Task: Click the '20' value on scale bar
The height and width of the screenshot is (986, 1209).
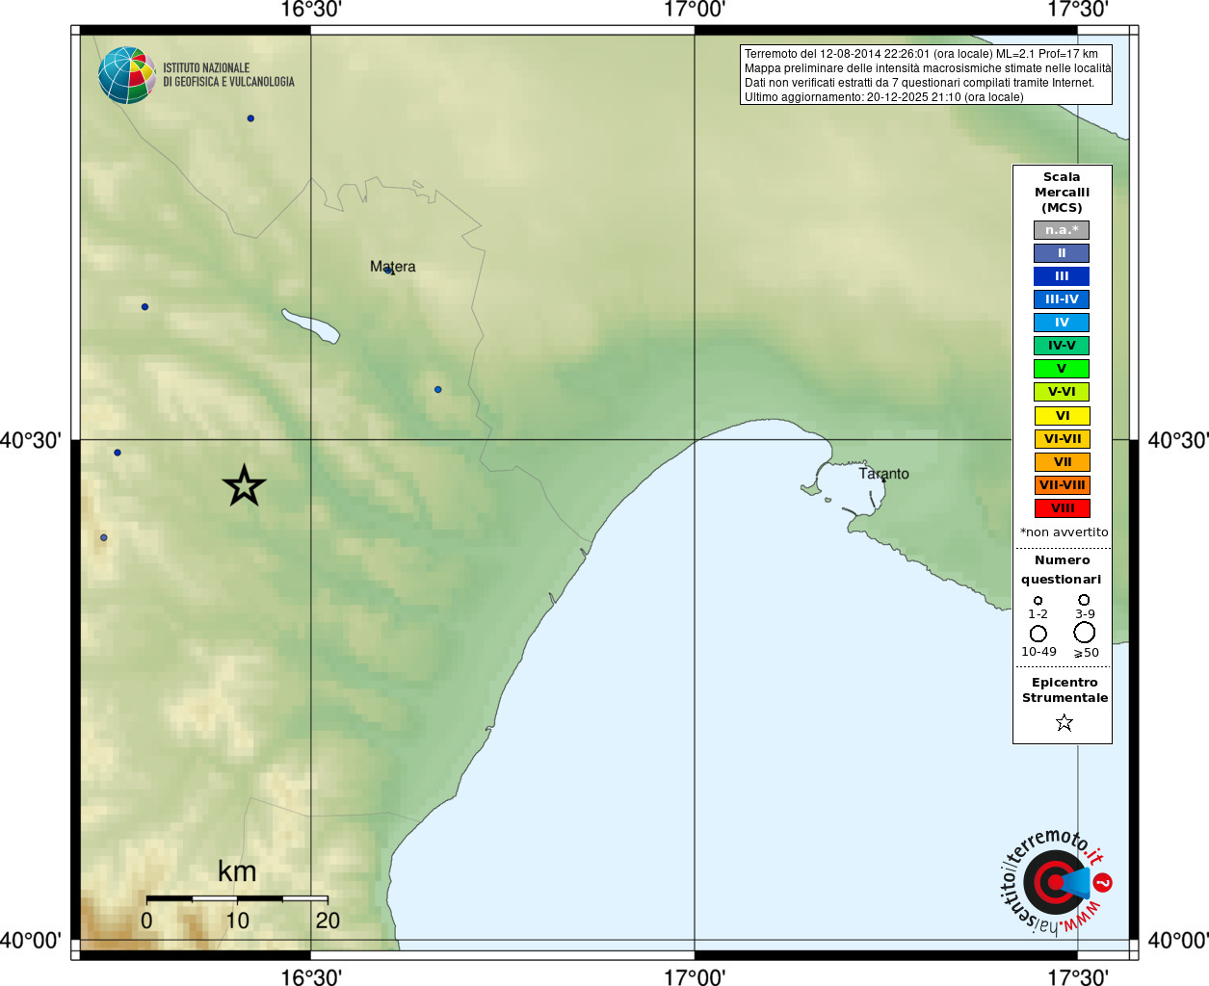Action: tap(328, 921)
